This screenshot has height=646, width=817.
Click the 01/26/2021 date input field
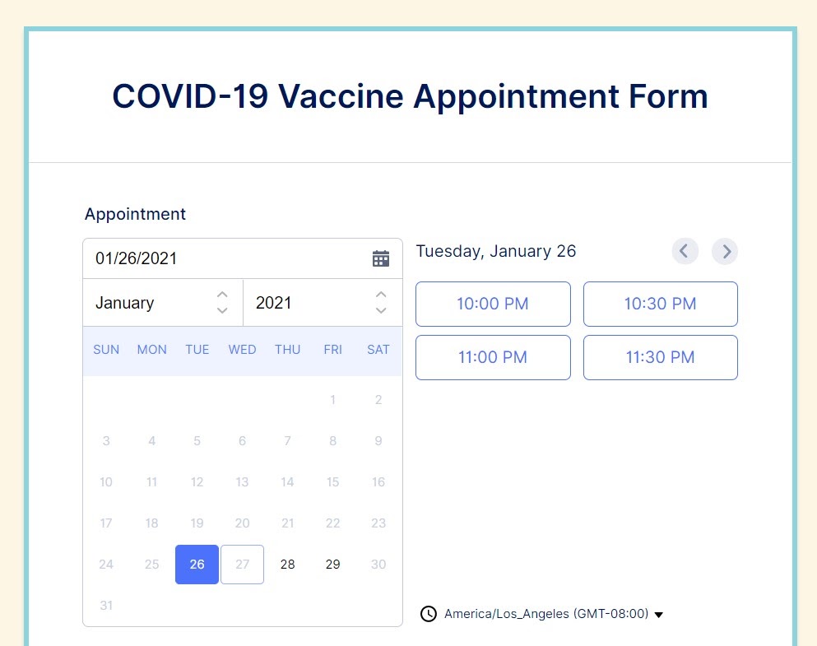(222, 258)
